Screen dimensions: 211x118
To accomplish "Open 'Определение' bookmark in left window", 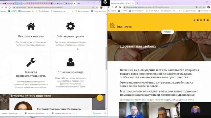I will (58, 11).
